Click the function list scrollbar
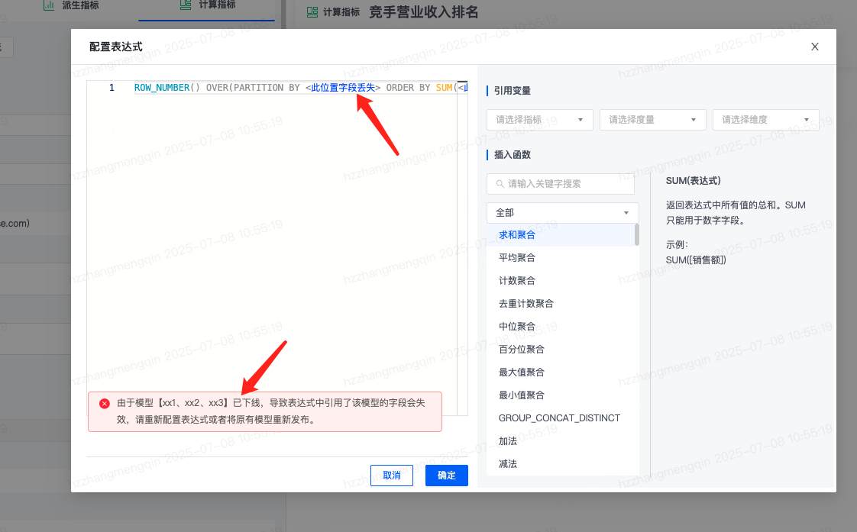Screen dimensions: 857x532 pos(637,235)
